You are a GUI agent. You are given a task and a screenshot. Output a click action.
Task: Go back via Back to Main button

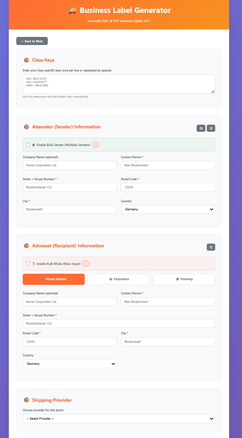[x=32, y=41]
